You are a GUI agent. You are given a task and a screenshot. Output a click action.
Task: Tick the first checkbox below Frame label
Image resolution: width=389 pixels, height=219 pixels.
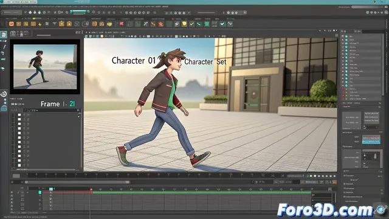click(19, 115)
